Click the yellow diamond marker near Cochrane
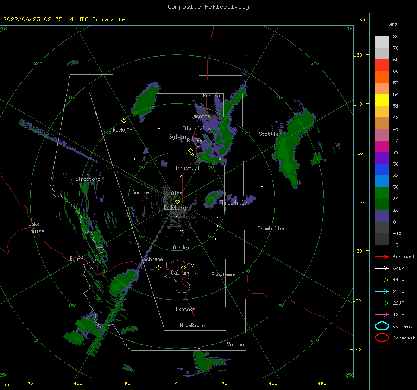Image resolution: width=417 pixels, height=390 pixels. (159, 268)
